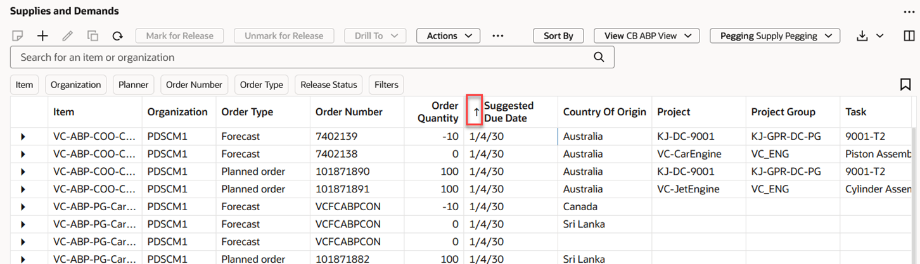Click the Project Group column header
The image size is (920, 264).
pyautogui.click(x=793, y=112)
